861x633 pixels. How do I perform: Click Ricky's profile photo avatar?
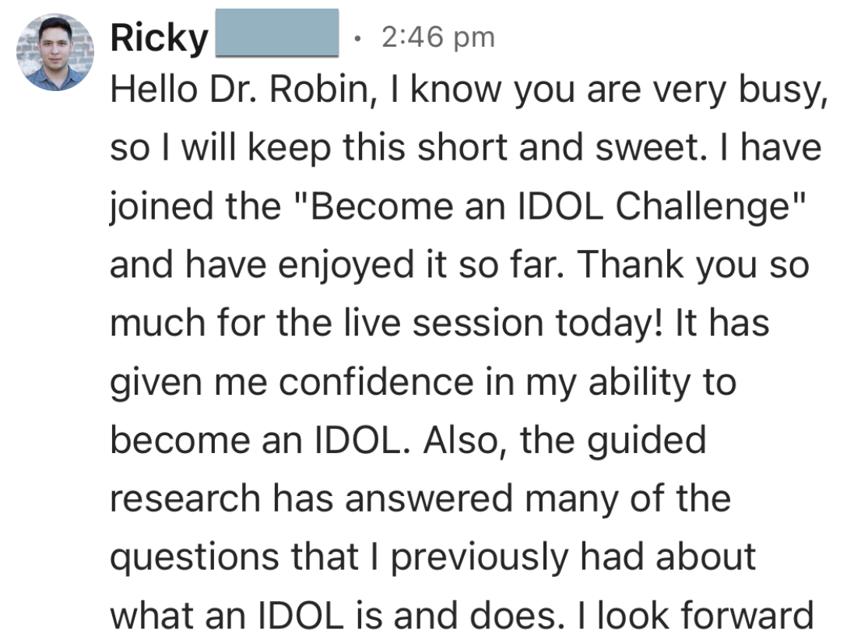(54, 52)
